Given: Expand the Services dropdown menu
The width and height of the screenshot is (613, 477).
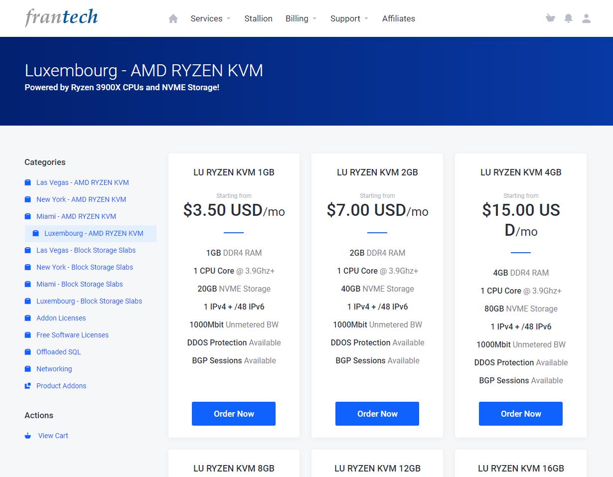Looking at the screenshot, I should 210,18.
